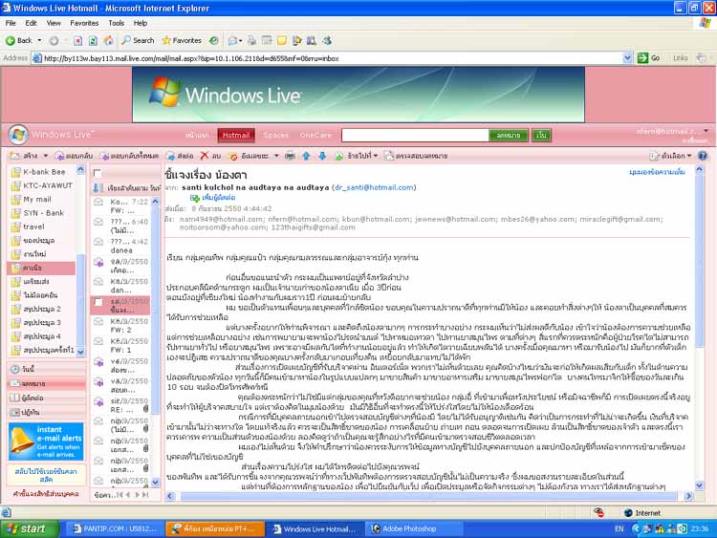Click the IE Stop button

(78, 41)
